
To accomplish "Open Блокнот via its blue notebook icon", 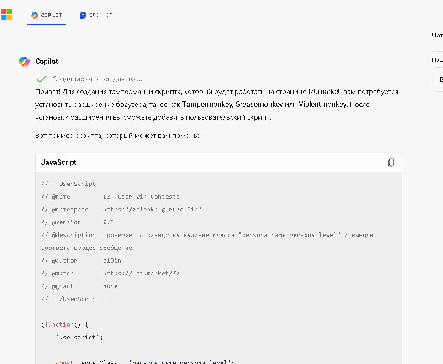I will point(83,16).
